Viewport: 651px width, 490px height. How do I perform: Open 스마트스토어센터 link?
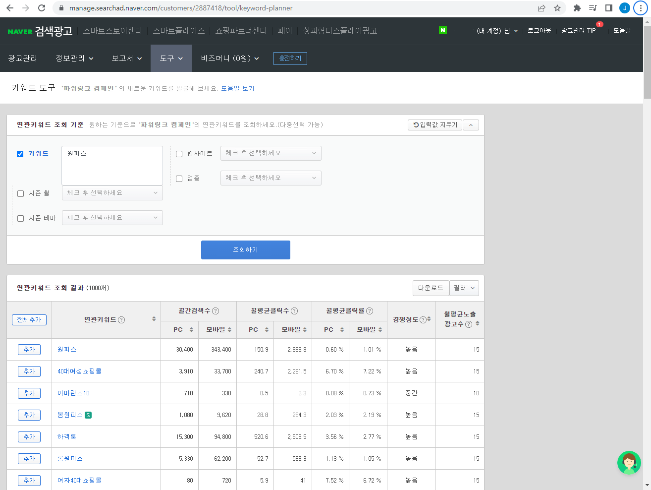pos(112,31)
